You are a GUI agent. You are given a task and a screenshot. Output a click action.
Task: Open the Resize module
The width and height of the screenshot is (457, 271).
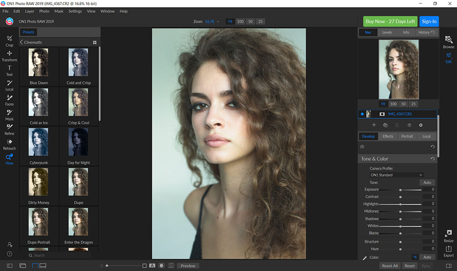tap(448, 236)
